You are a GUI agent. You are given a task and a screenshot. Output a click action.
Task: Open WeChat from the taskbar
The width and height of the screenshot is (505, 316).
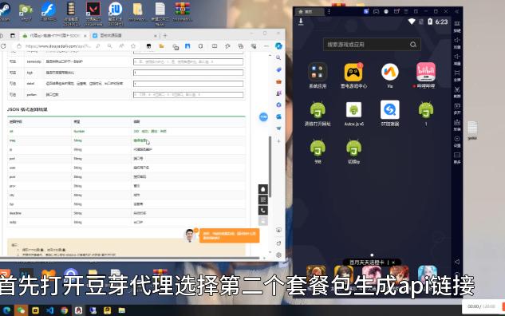[x=21, y=310]
